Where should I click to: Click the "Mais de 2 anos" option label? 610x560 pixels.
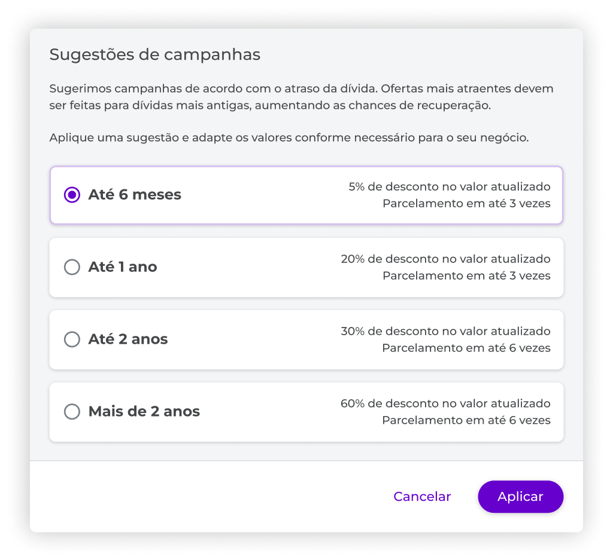pos(144,412)
